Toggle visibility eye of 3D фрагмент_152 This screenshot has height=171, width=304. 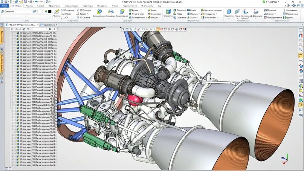(x=15, y=72)
